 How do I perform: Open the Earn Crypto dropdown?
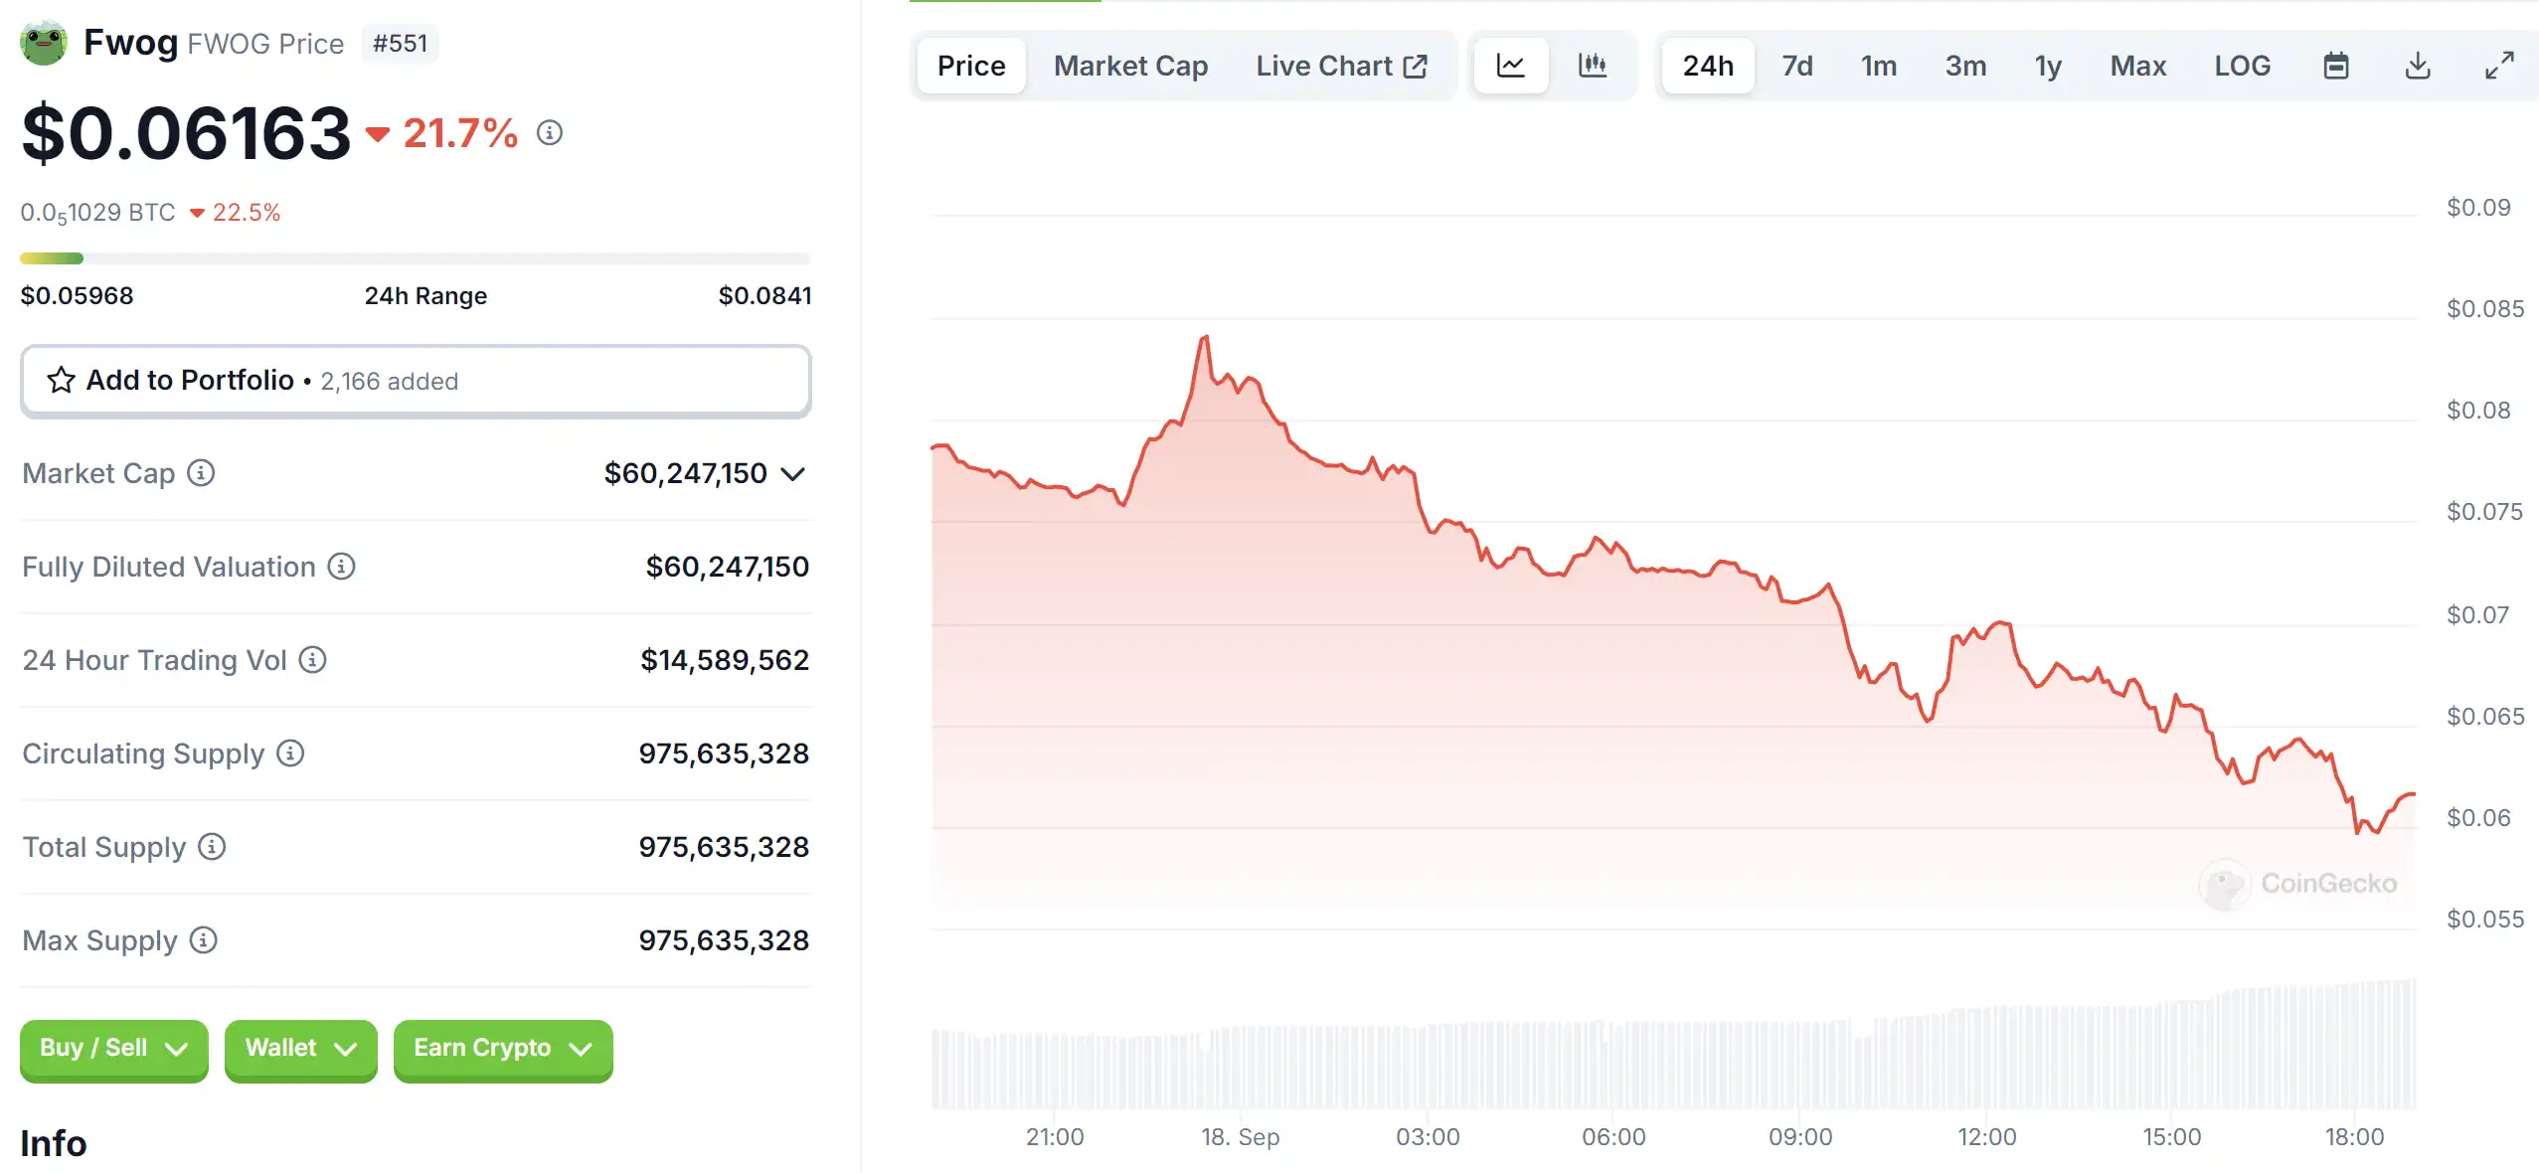tap(502, 1049)
